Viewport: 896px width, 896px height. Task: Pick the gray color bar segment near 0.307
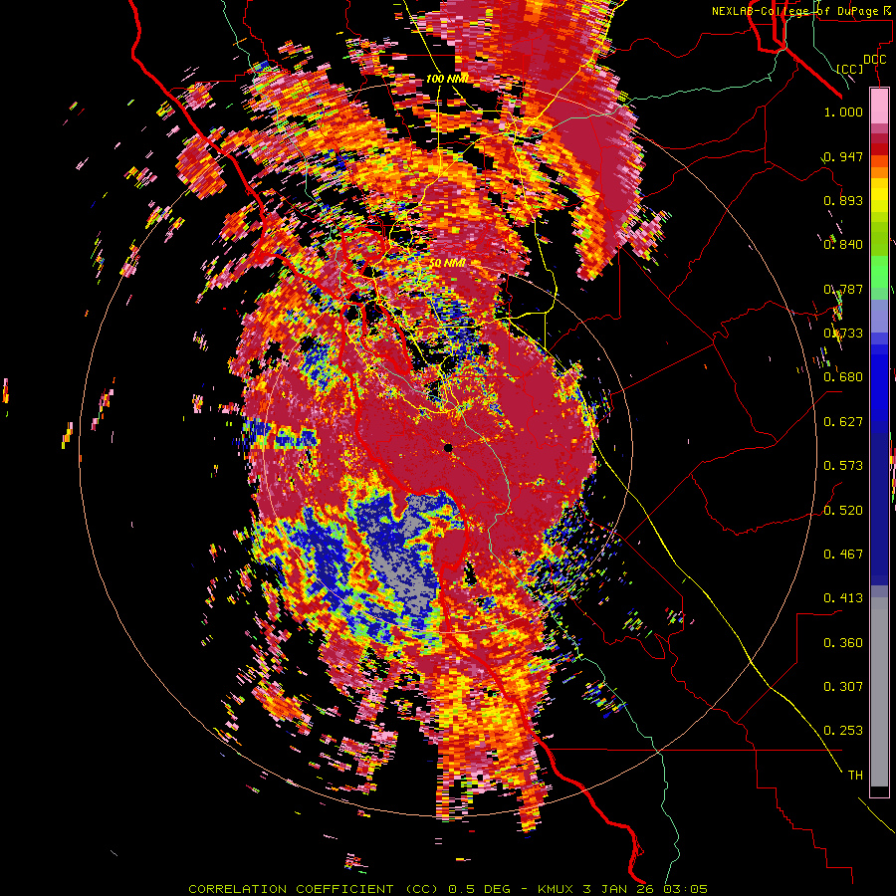pos(879,692)
